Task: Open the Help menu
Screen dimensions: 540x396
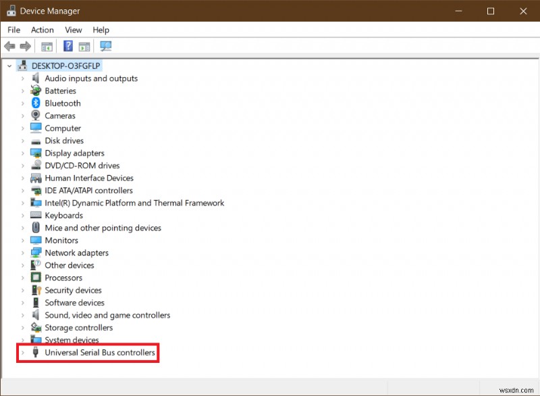Action: 101,30
